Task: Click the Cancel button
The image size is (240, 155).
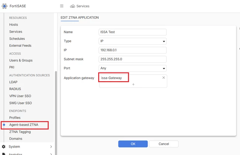Action: 164,144
